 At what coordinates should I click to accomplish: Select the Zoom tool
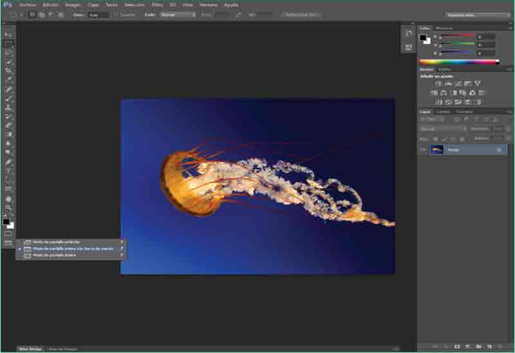tap(8, 208)
